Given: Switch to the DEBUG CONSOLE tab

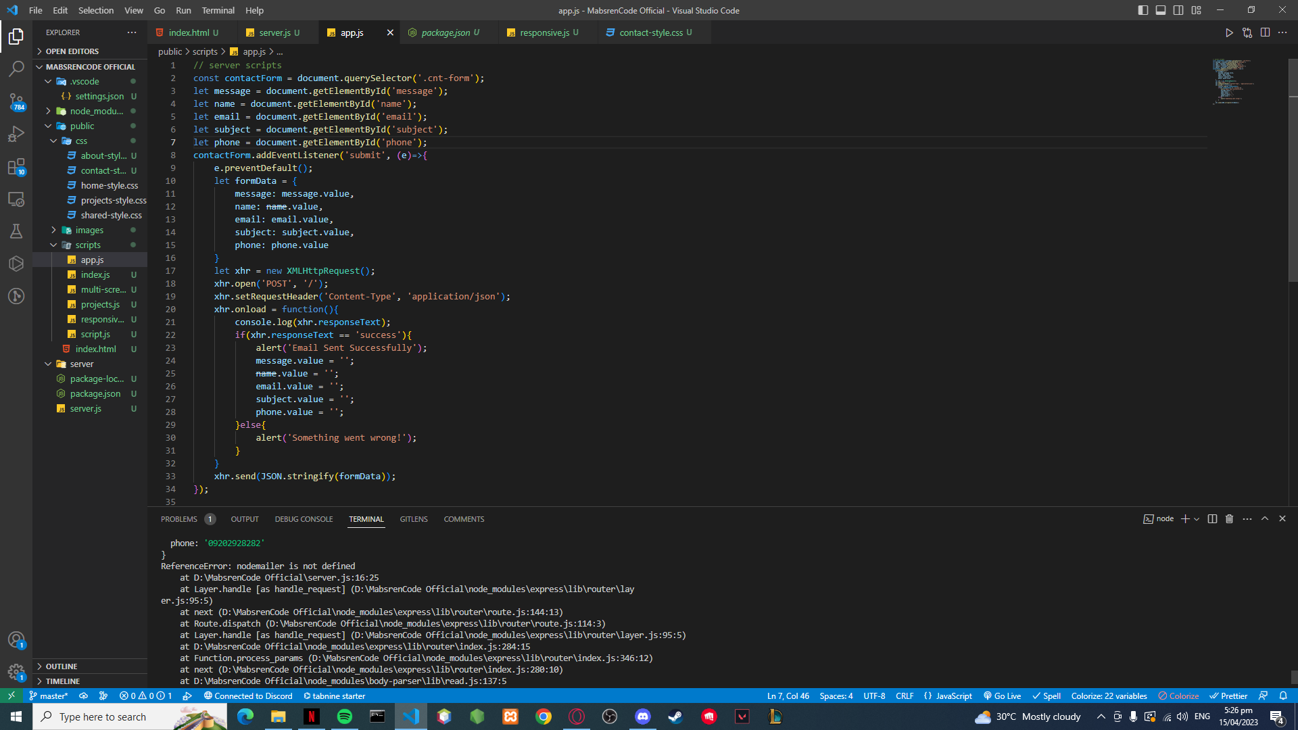Looking at the screenshot, I should click(x=304, y=519).
